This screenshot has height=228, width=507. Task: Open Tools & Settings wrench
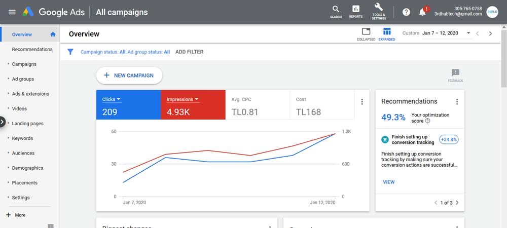379,12
